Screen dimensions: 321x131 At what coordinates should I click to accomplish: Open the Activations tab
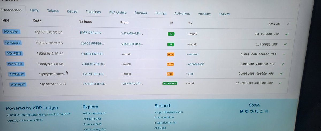pos(182,13)
